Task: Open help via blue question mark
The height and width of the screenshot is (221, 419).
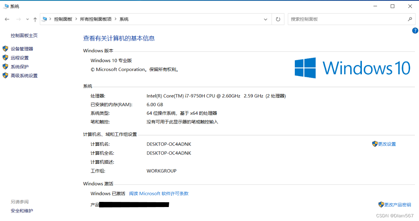Action: coord(415,31)
